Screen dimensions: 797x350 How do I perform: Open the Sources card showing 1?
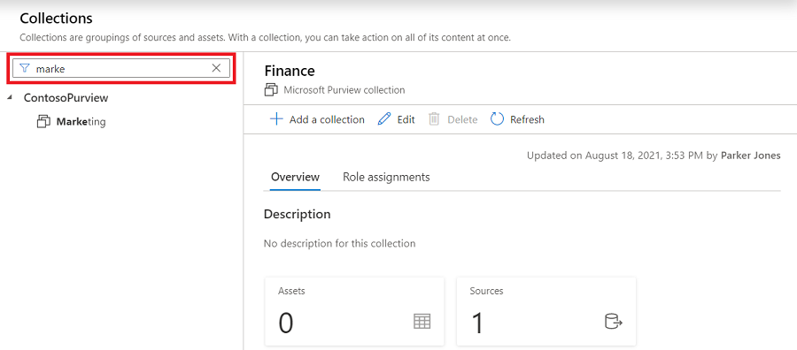point(546,311)
